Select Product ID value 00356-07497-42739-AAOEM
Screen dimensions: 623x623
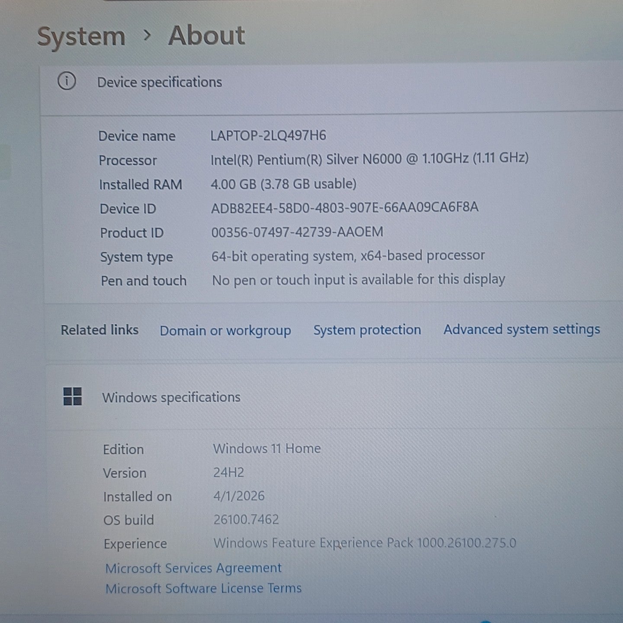(297, 232)
